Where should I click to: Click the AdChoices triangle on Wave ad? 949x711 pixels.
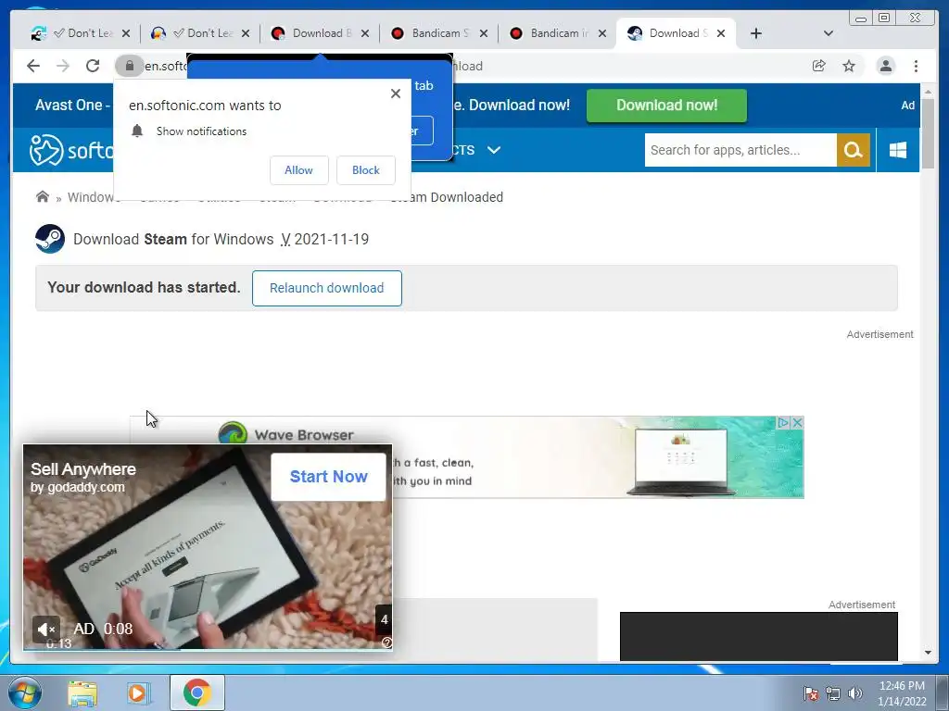pyautogui.click(x=784, y=422)
